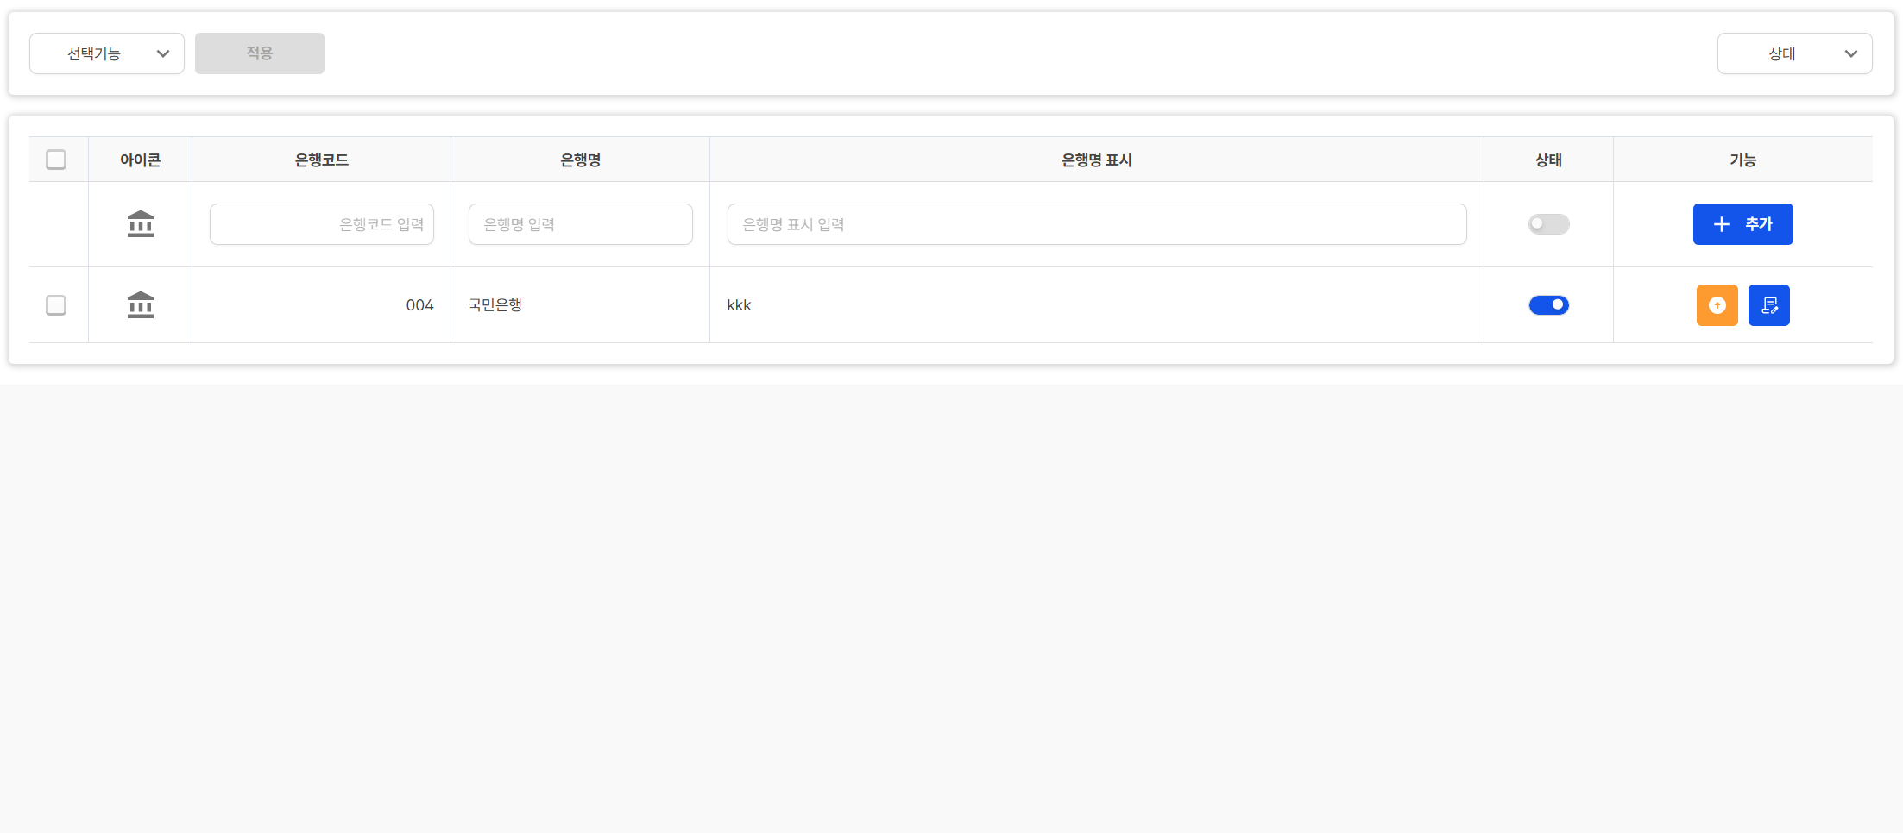Open the 선택기능 dropdown
Viewport: 1903px width, 833px height.
click(107, 53)
